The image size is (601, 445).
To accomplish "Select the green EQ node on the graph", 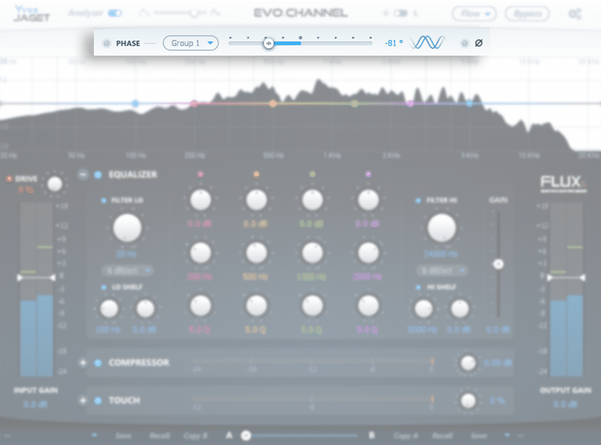I will pyautogui.click(x=355, y=103).
